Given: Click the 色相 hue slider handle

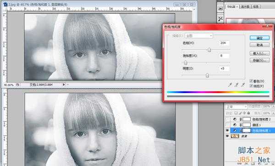Looking at the screenshot, I should tap(209, 50).
